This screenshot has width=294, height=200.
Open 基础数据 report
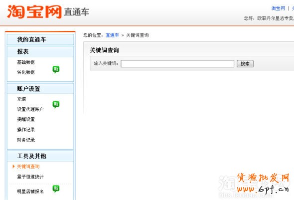26,62
